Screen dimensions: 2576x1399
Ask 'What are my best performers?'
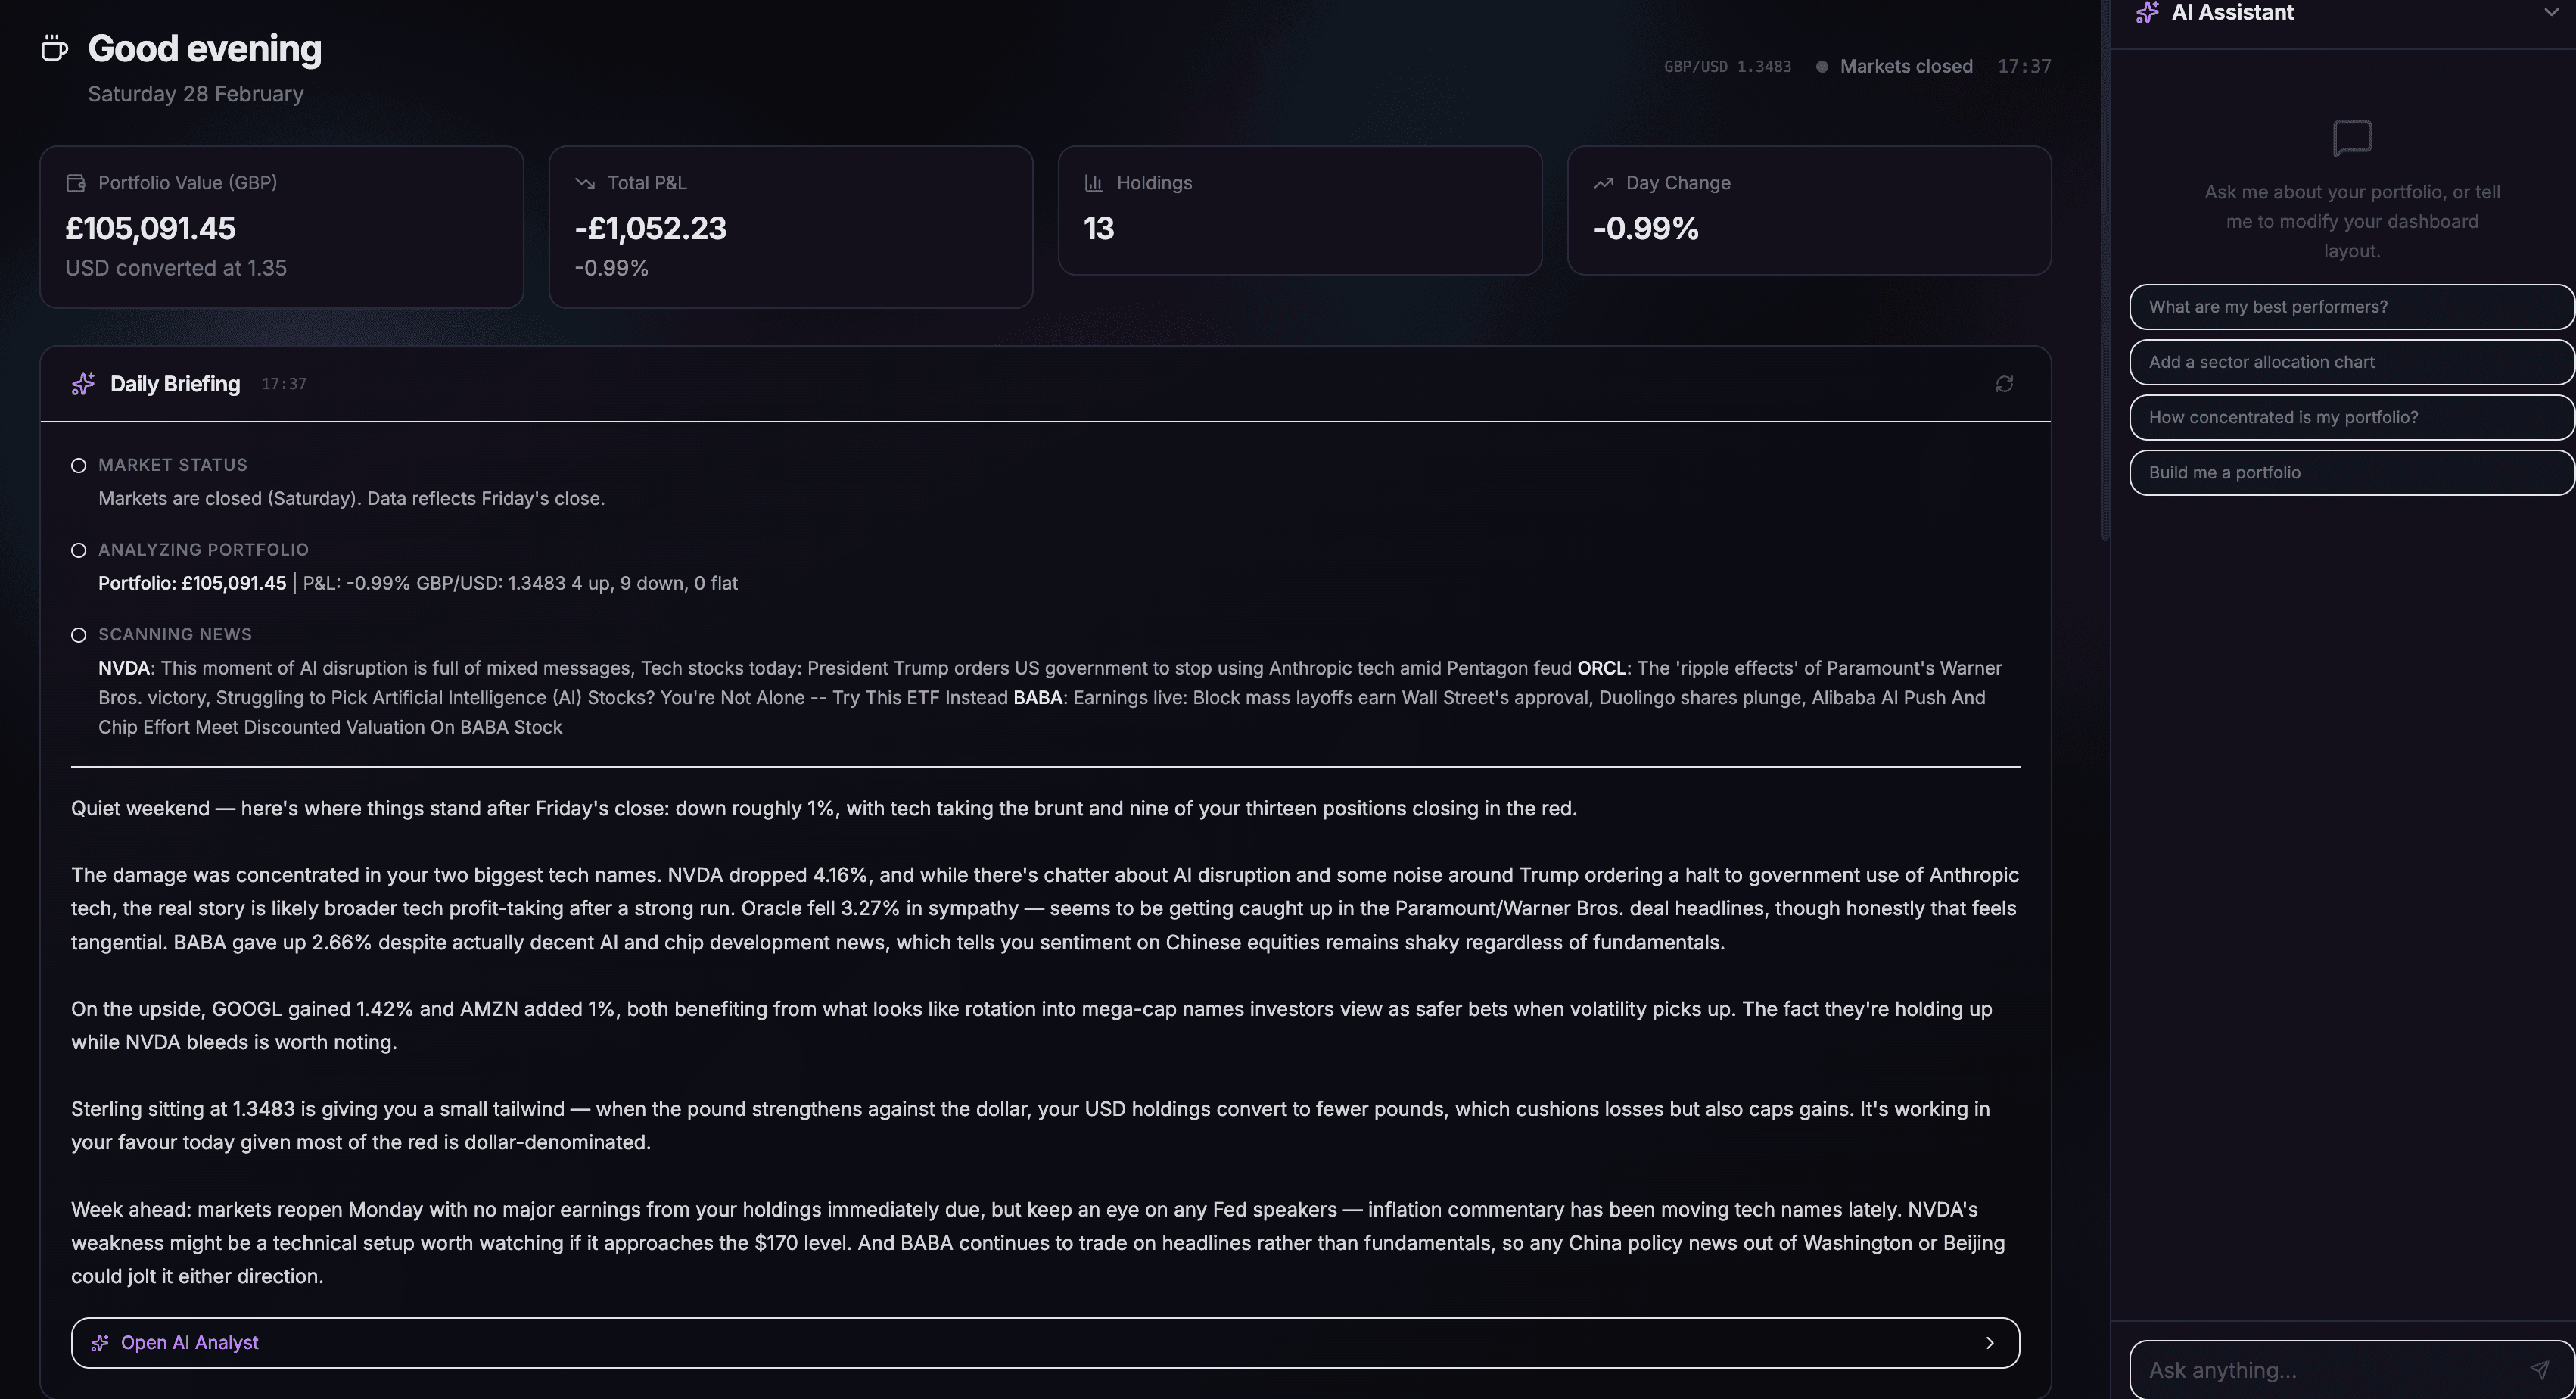pyautogui.click(x=2350, y=306)
